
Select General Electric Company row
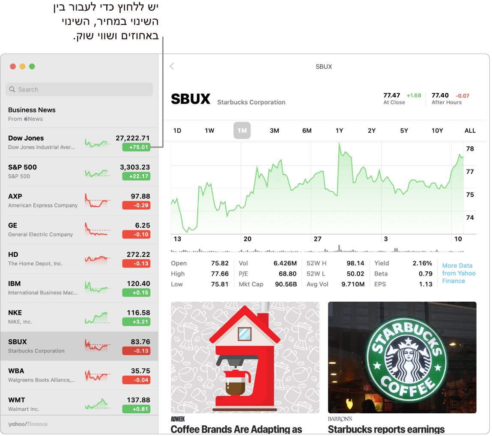pyautogui.click(x=79, y=230)
